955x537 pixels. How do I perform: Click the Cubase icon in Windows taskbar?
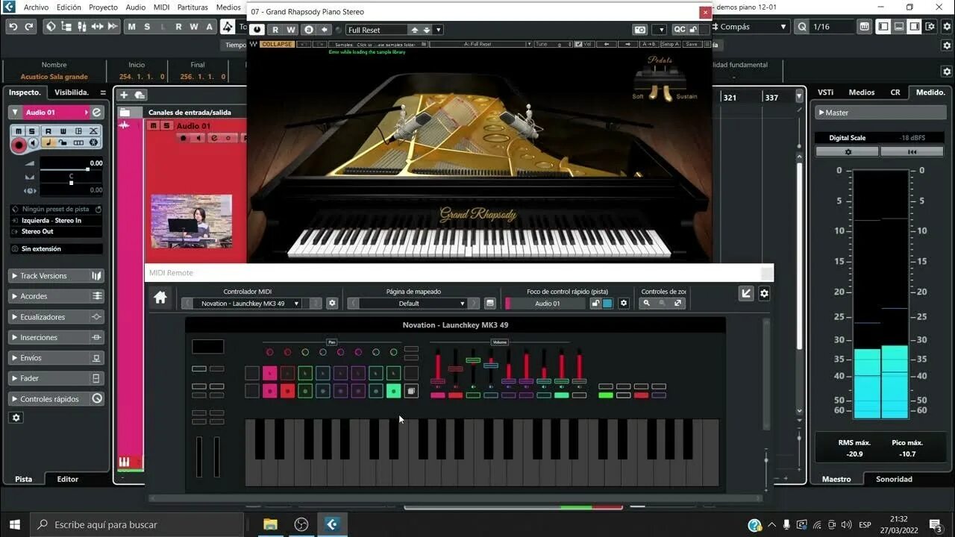tap(333, 524)
